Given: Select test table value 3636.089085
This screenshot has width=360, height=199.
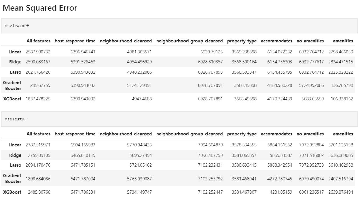Looking at the screenshot, I should pyautogui.click(x=341, y=155).
